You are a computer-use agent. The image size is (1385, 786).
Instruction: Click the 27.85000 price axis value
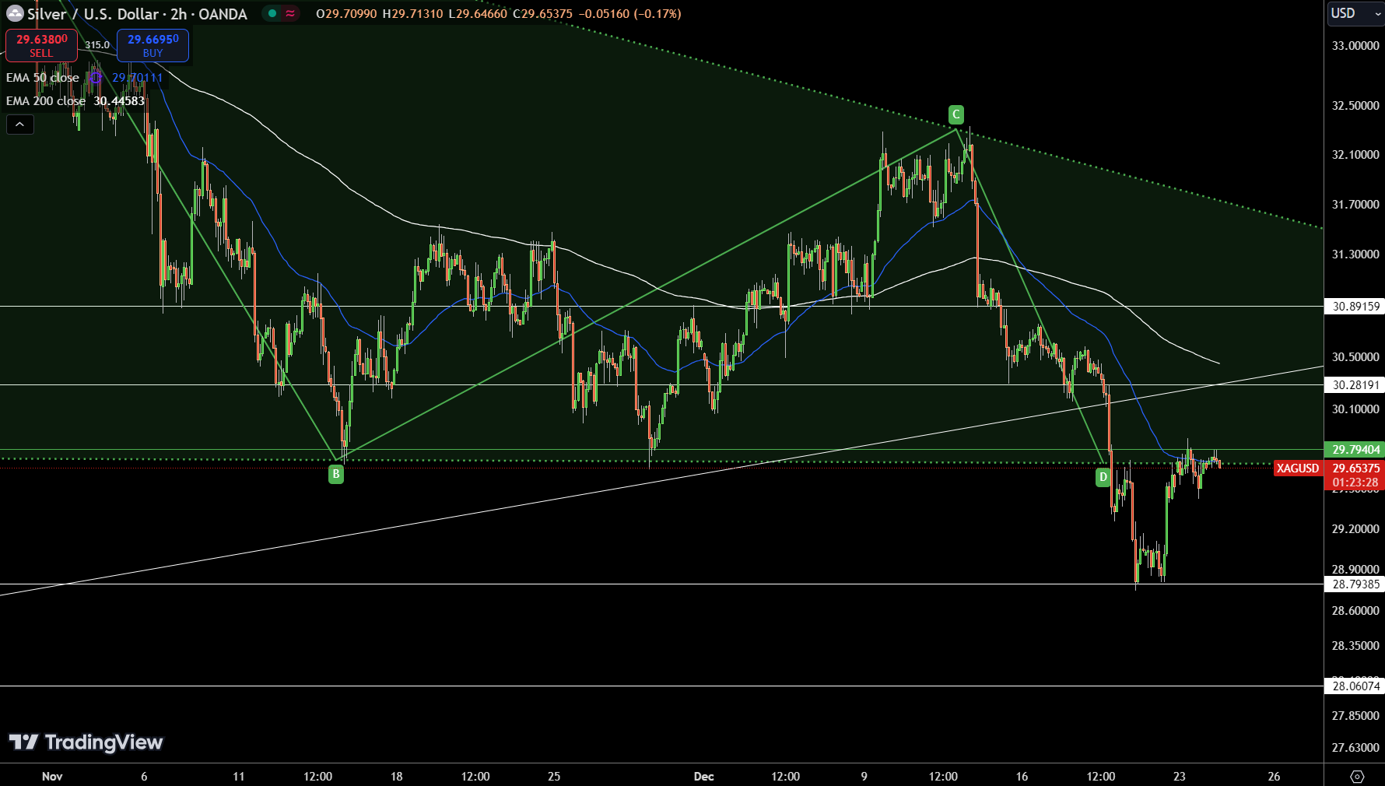click(1355, 716)
